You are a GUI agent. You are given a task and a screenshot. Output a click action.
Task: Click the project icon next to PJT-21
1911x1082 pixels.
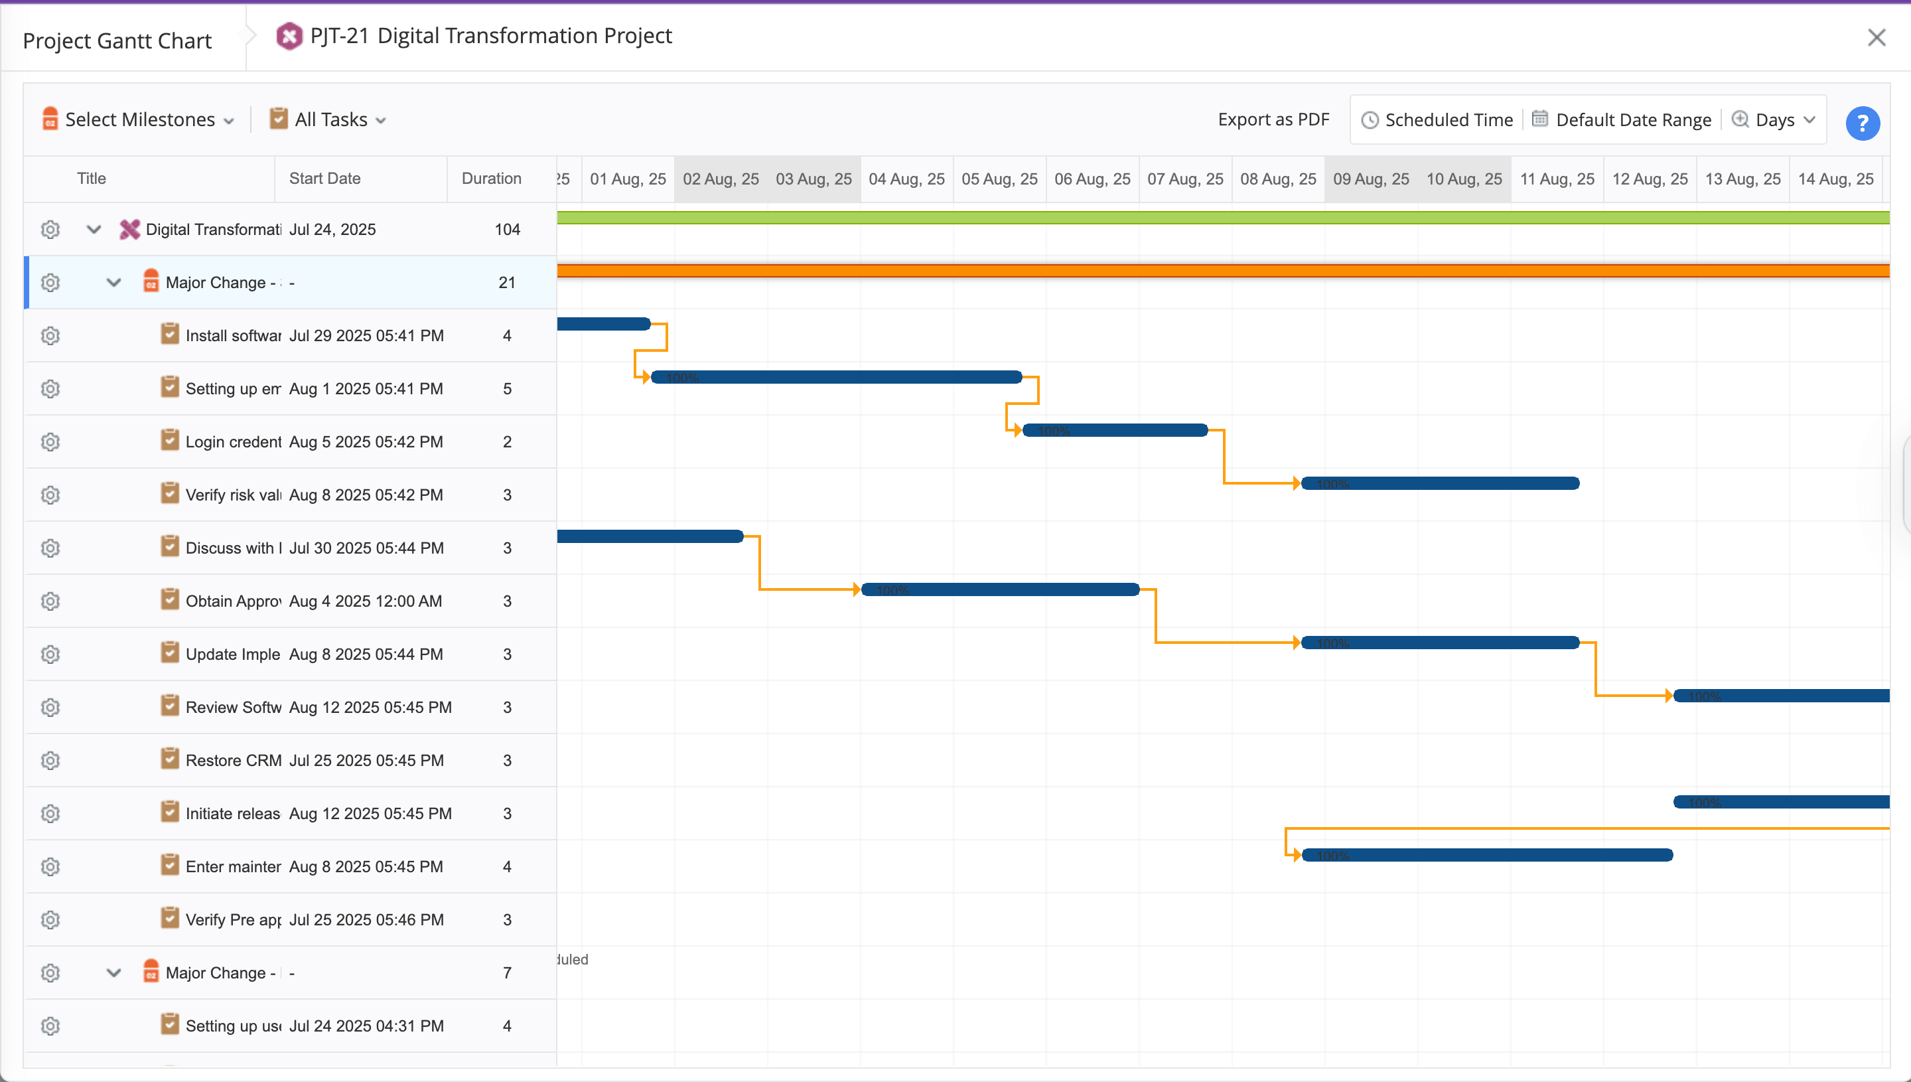tap(289, 36)
